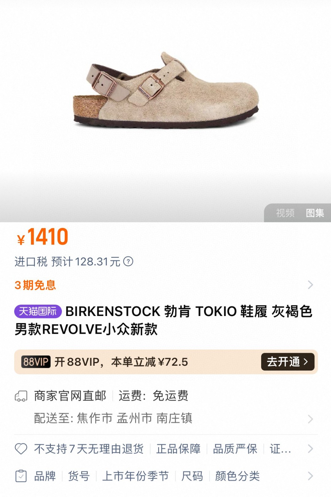Tap the yuan price 1410
Screen dimensions: 331x497
click(43, 237)
